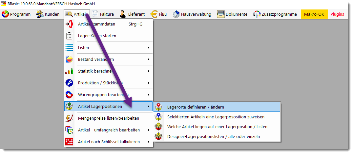Click the Hausverwaltung building icon
Screen dimensions: 353x154
[176, 14]
